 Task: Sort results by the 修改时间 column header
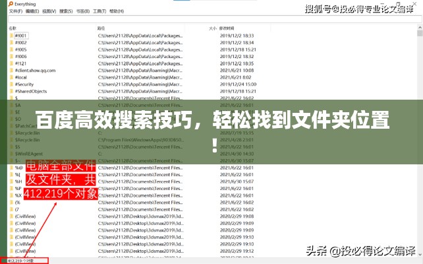[x=227, y=28]
